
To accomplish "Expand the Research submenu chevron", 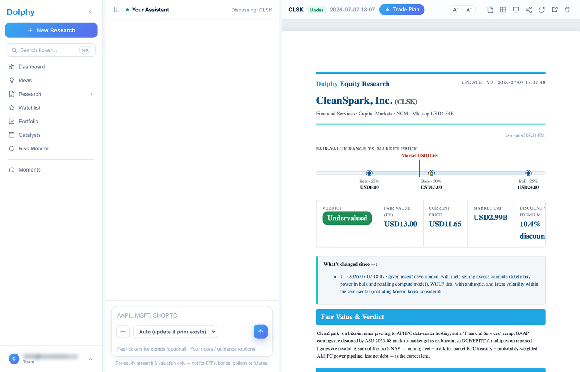I will tap(91, 94).
